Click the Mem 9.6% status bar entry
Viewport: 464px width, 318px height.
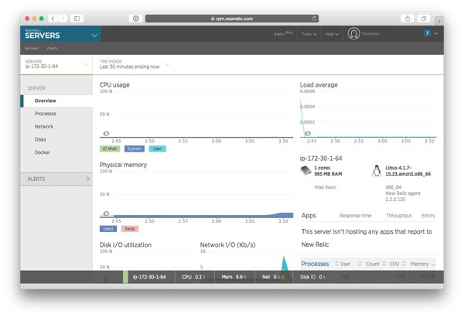(234, 277)
